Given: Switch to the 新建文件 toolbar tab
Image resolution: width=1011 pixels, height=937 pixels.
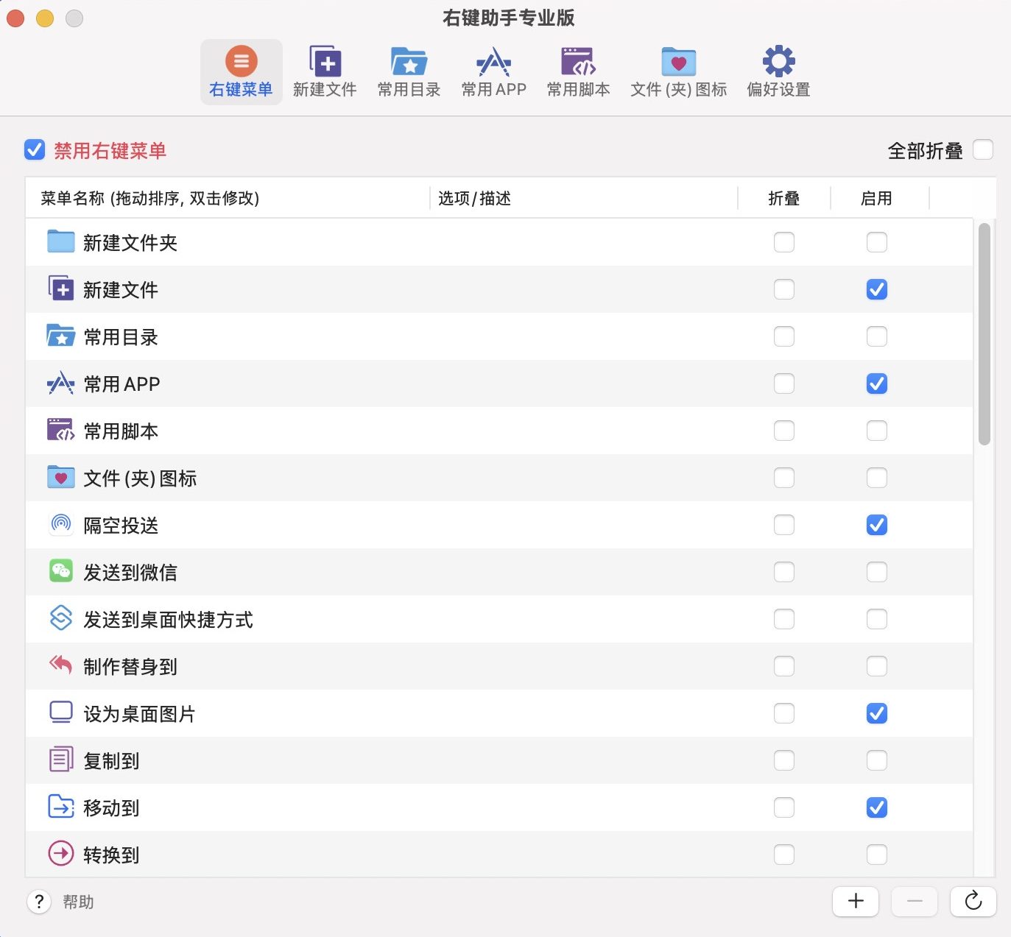Looking at the screenshot, I should (325, 71).
